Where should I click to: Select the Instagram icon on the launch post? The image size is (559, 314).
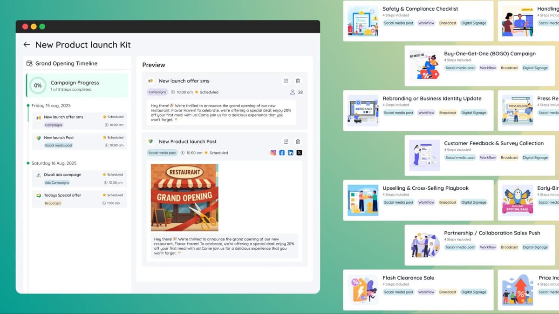click(x=273, y=152)
